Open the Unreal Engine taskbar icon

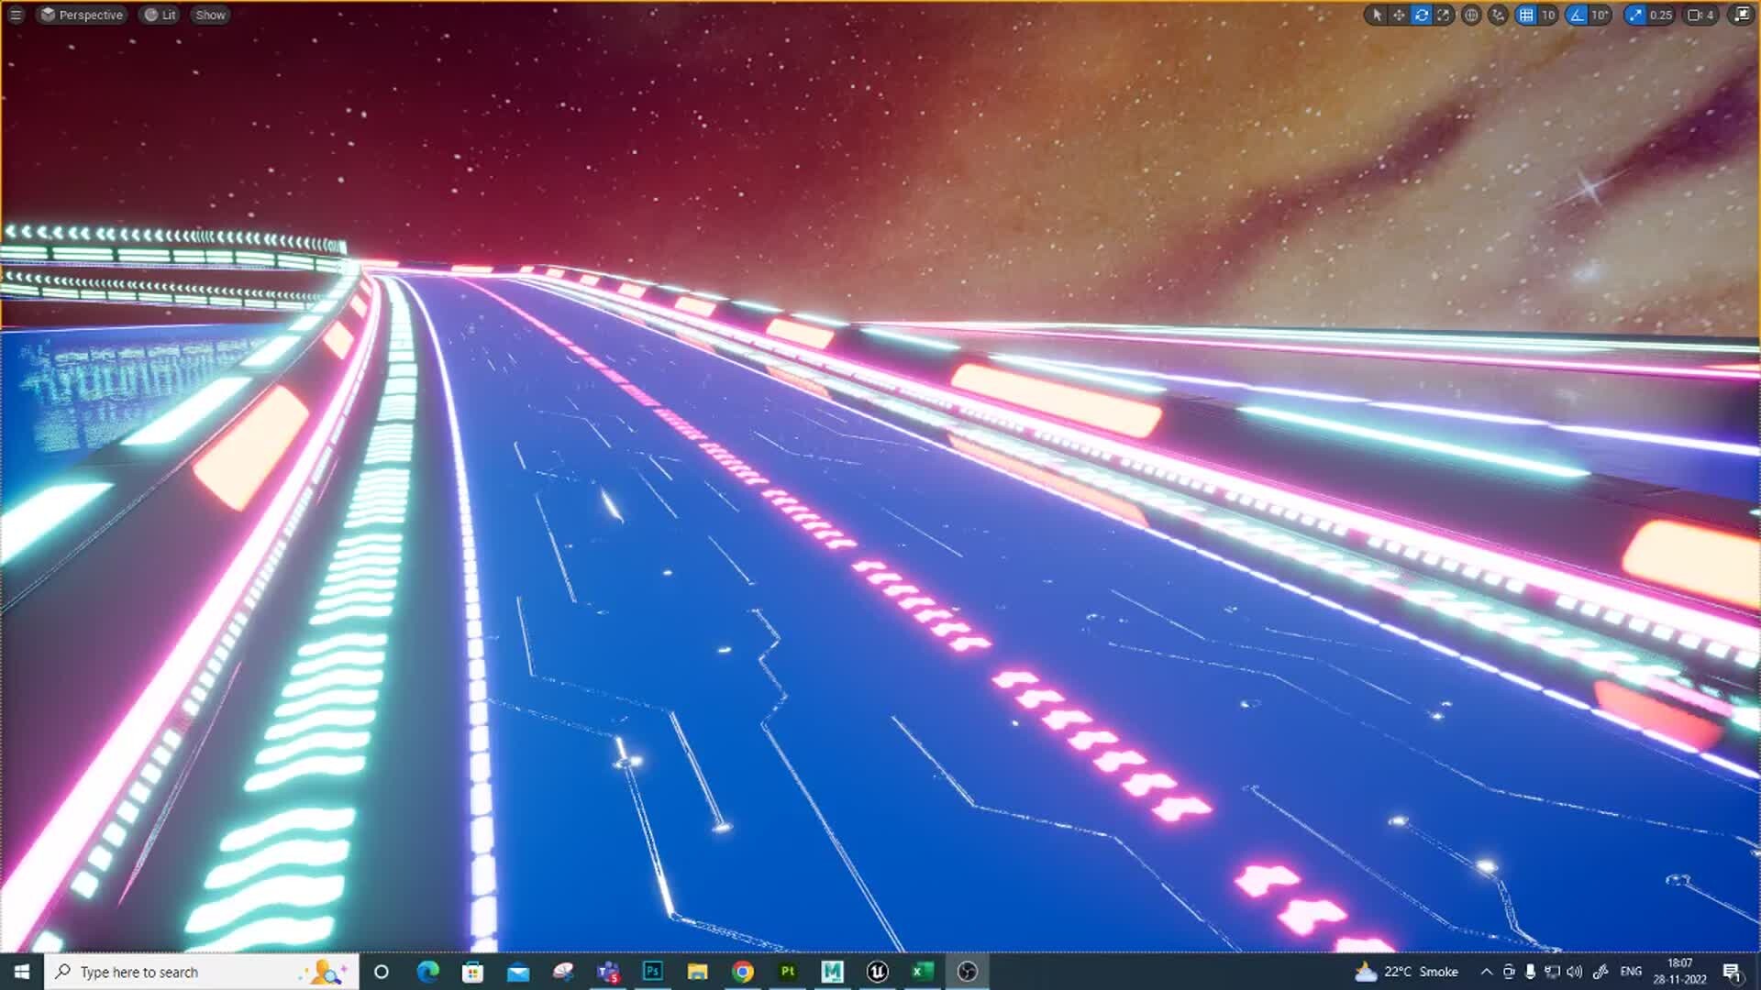877,972
